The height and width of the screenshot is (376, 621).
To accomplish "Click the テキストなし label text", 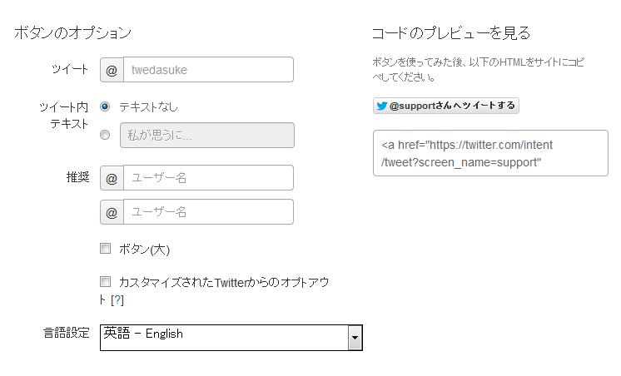I will [148, 107].
